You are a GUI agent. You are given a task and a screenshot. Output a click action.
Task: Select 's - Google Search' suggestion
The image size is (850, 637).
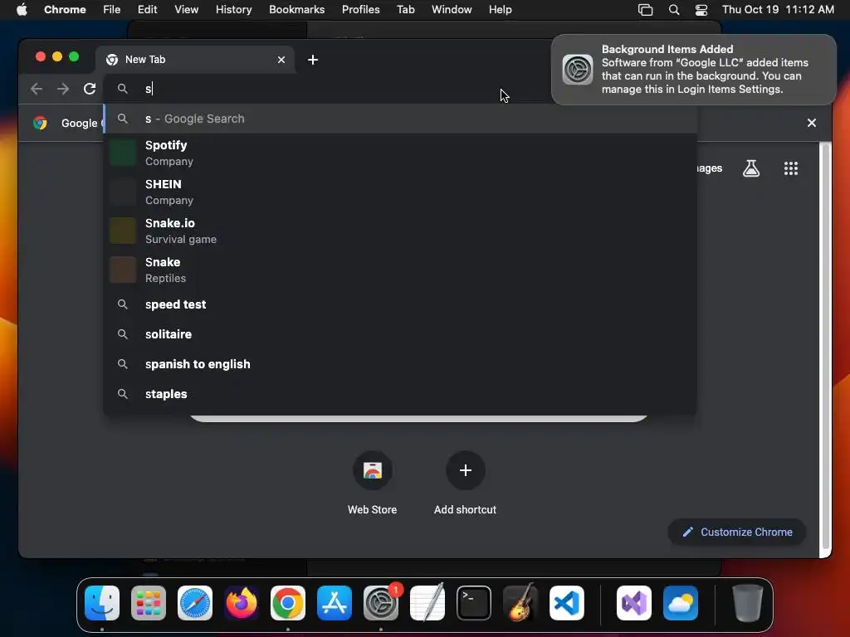coord(400,119)
